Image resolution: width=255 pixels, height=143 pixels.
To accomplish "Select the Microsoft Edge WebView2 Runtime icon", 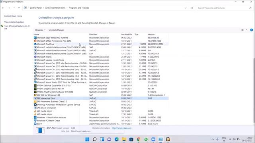I will pos(35,38).
